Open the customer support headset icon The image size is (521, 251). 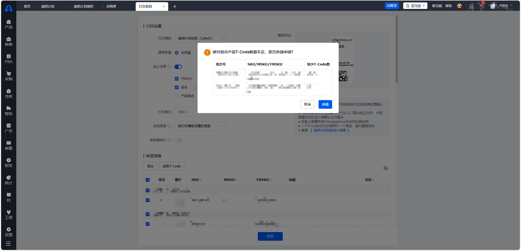pyautogui.click(x=459, y=6)
